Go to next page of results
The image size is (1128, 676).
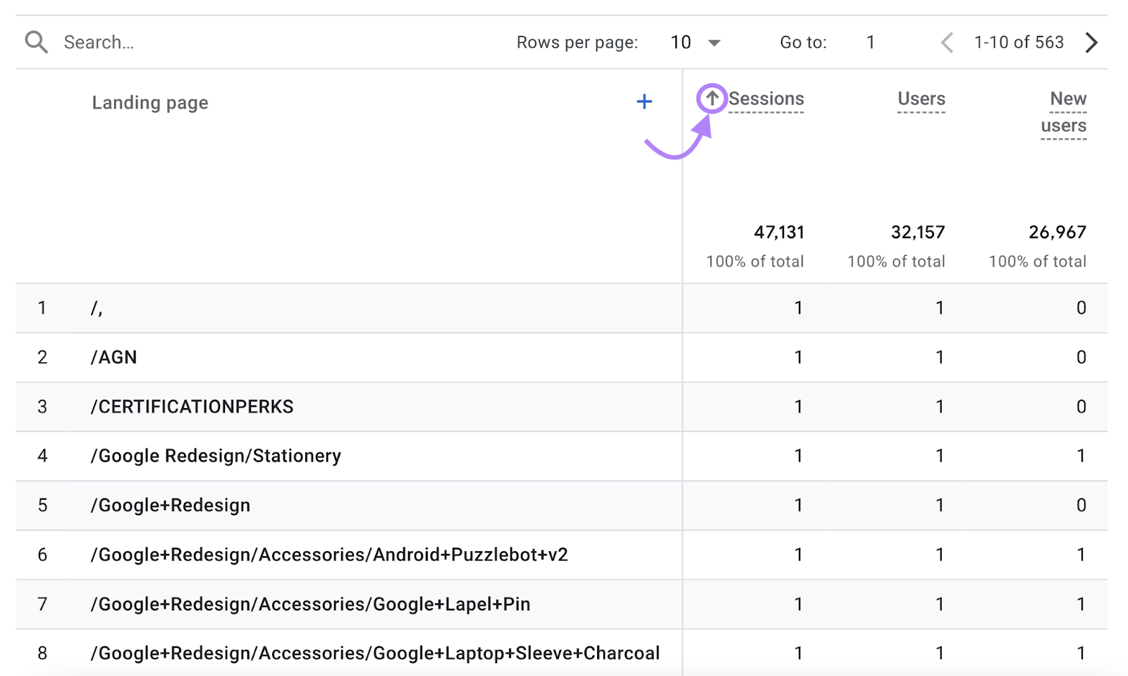tap(1091, 42)
